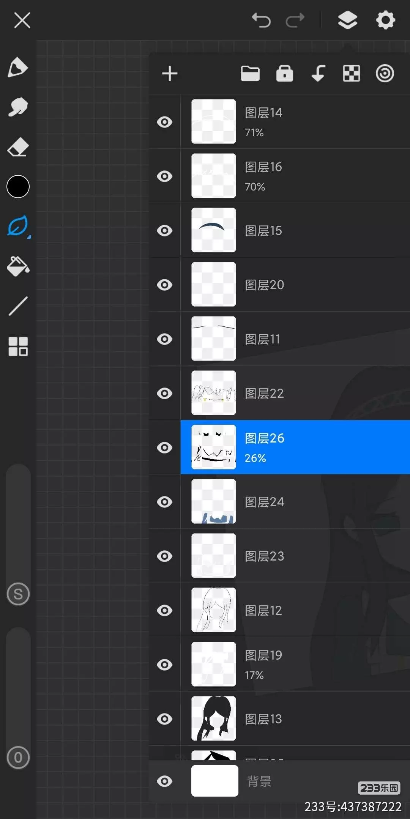
Task: Click the clipping mask arrow icon
Action: click(x=318, y=74)
